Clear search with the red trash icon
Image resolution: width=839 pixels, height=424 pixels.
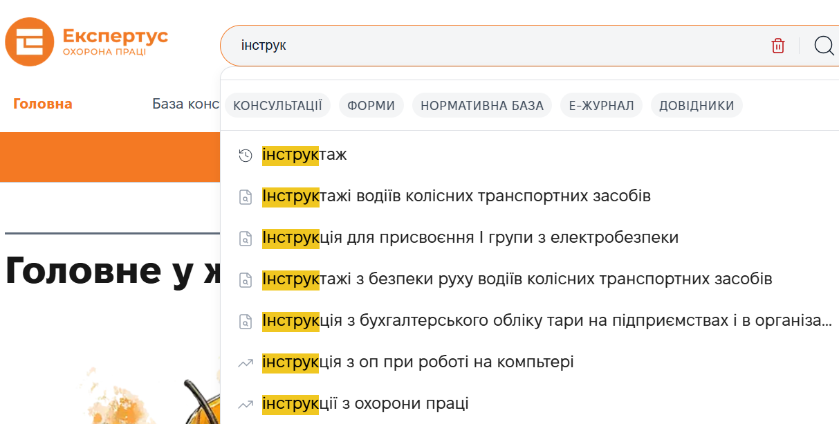(778, 46)
